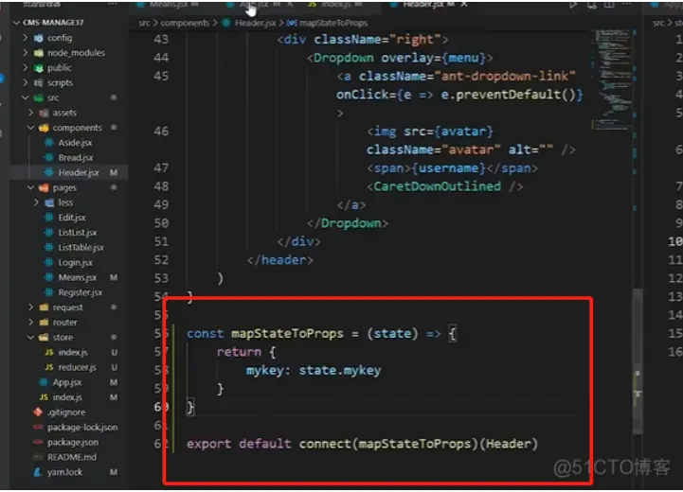Open index.js marked M under src
This screenshot has height=492, width=683.
[67, 397]
